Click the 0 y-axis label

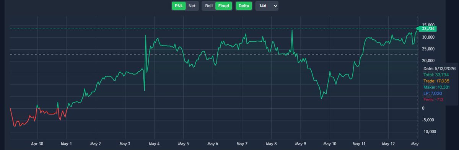423,108
